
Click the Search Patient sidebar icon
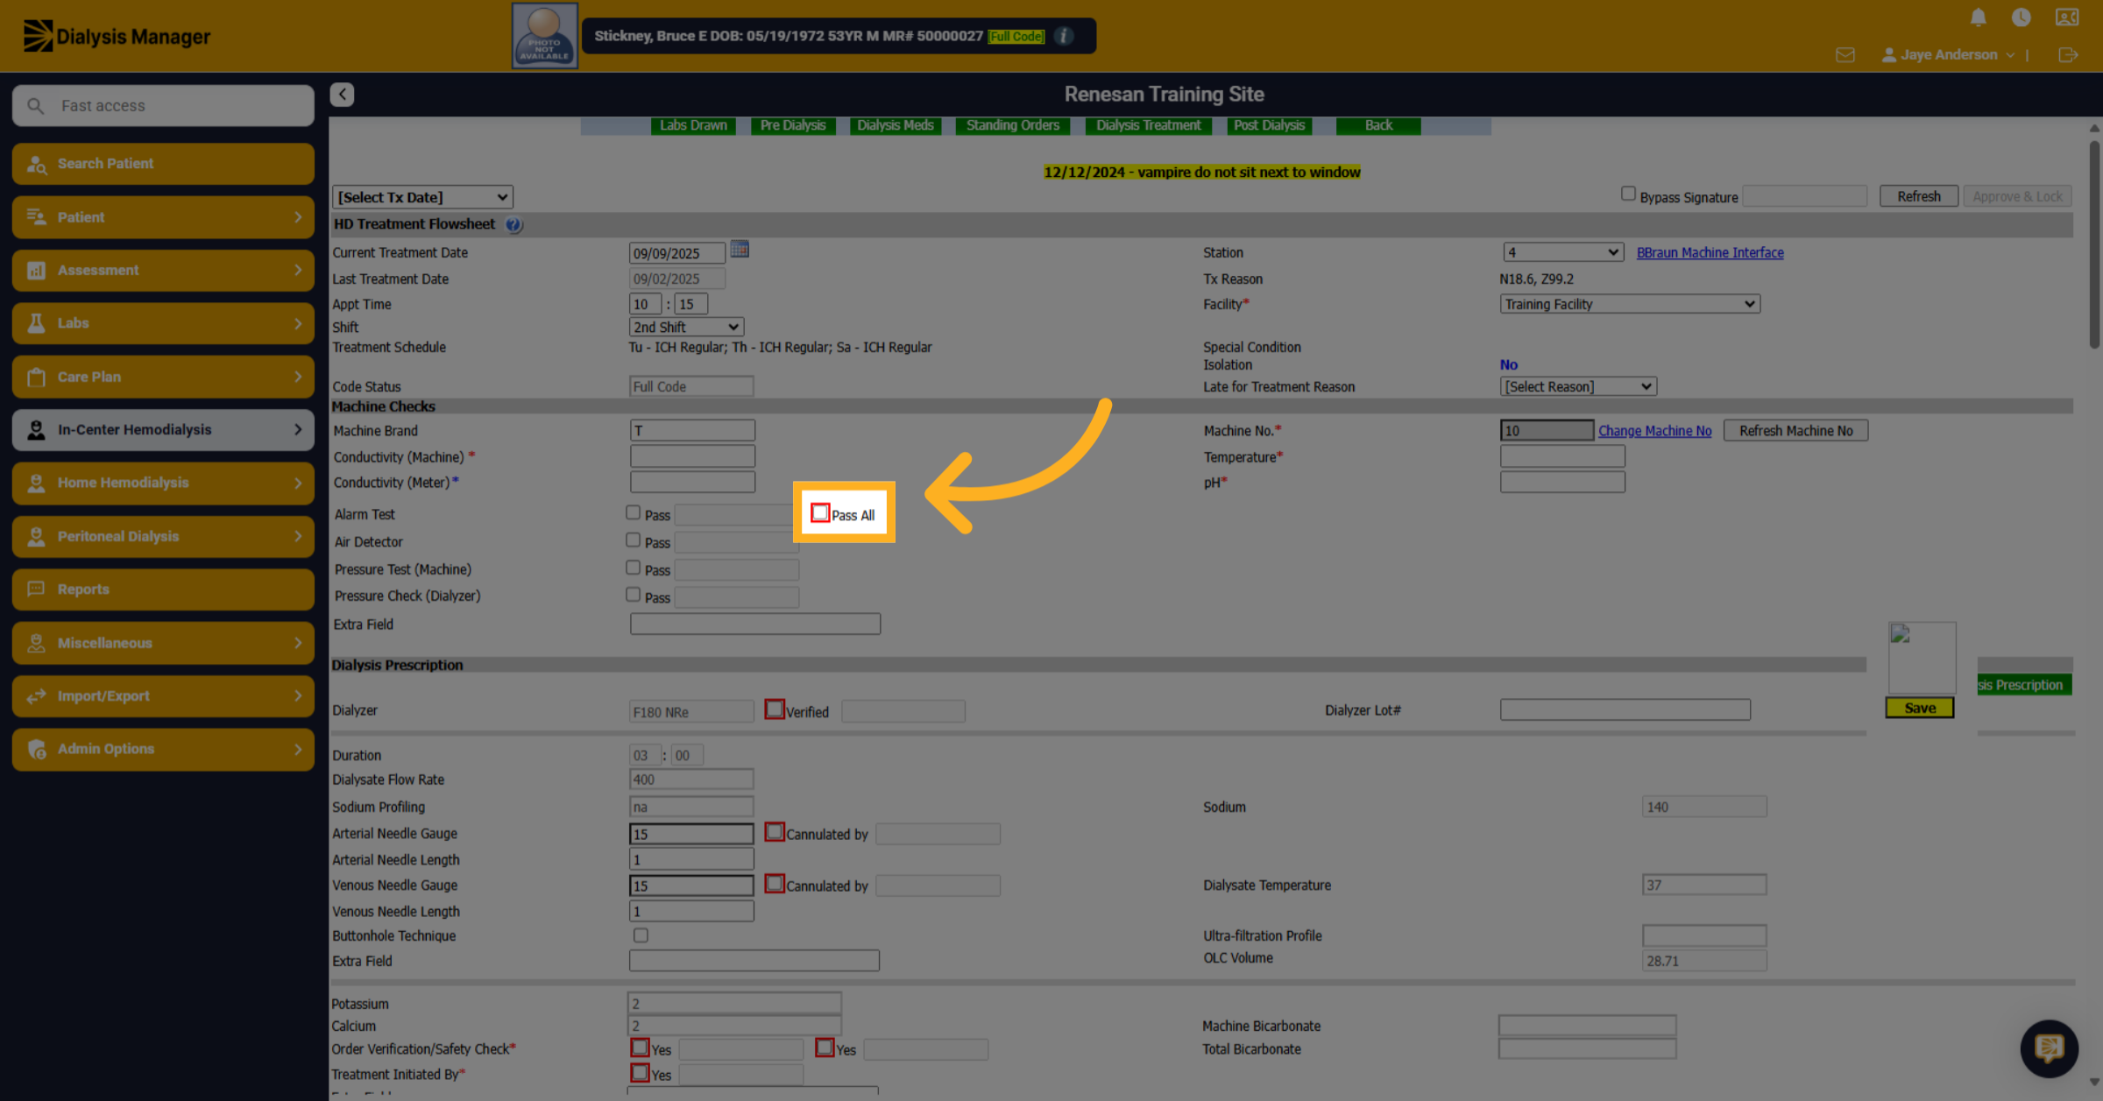pyautogui.click(x=37, y=165)
